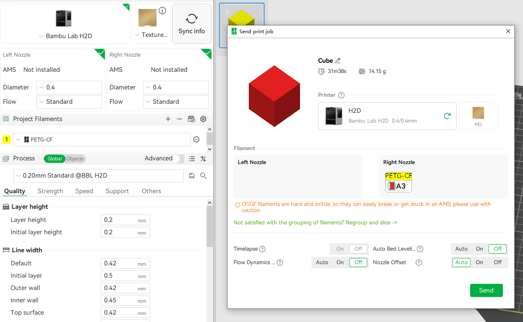
Task: Close the Send print job dialog
Action: click(508, 31)
